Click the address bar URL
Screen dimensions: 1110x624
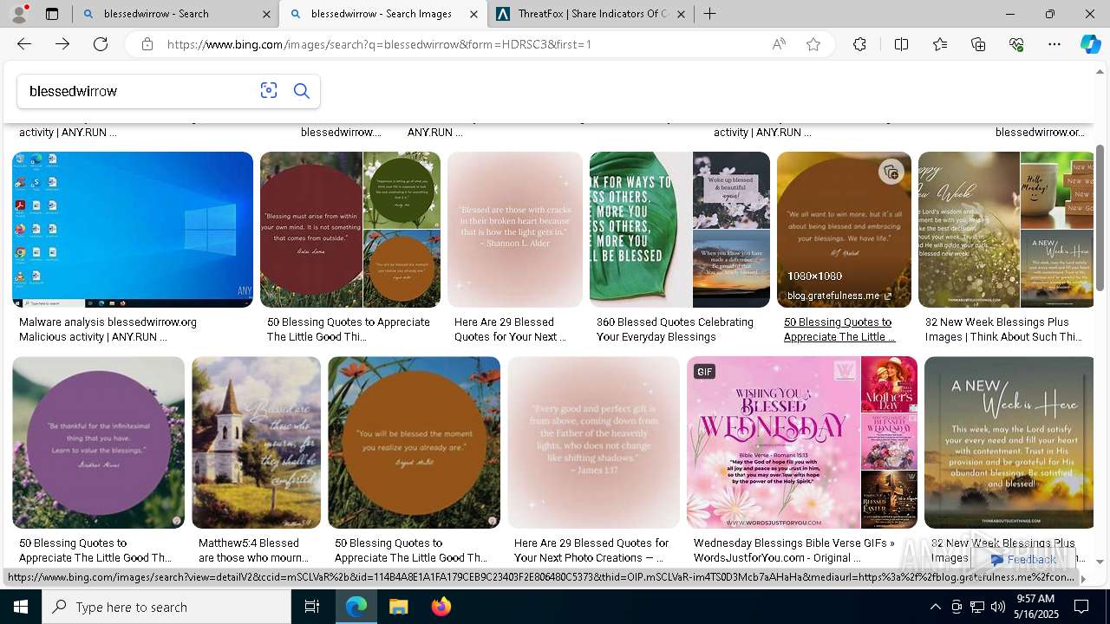point(379,44)
